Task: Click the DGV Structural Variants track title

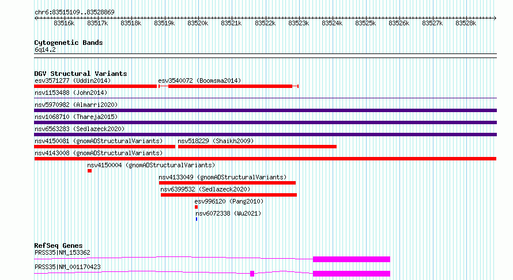Action: [81, 74]
